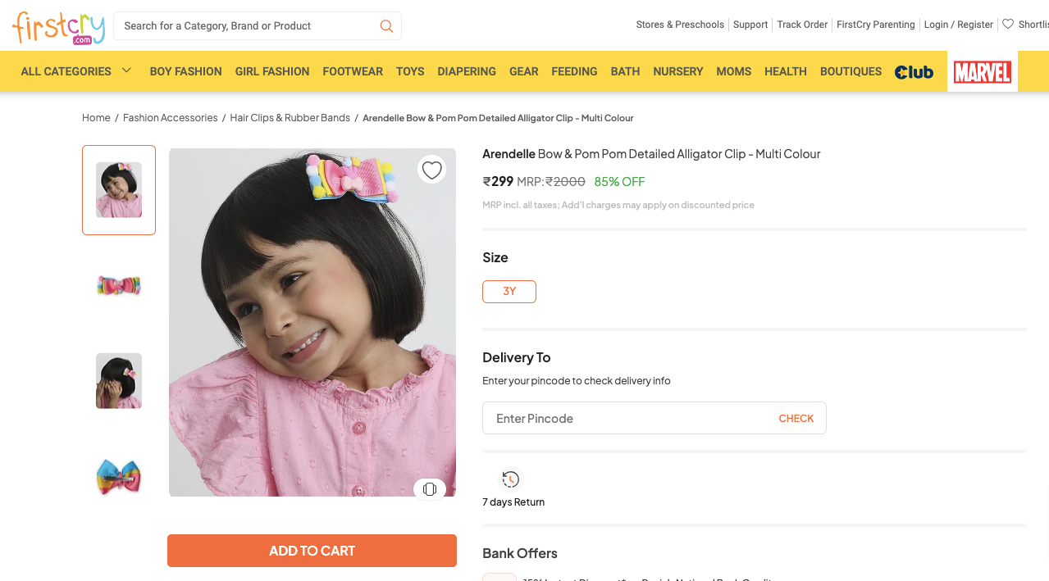Select the second product thumbnail of the bow clip
1049x581 pixels.
119,286
